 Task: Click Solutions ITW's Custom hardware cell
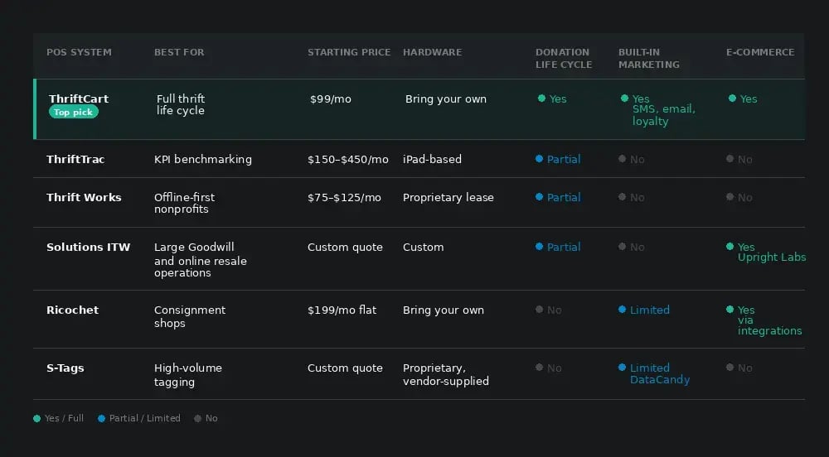(423, 247)
